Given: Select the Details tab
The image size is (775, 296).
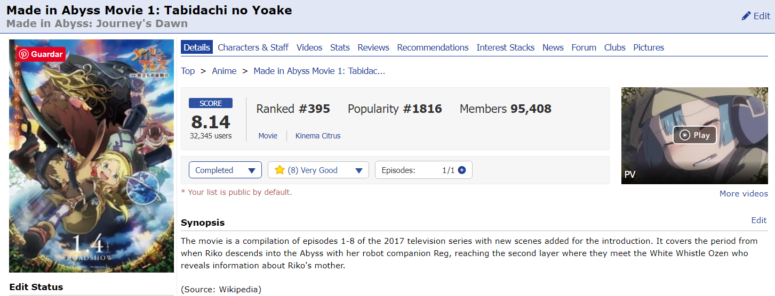Looking at the screenshot, I should (197, 47).
